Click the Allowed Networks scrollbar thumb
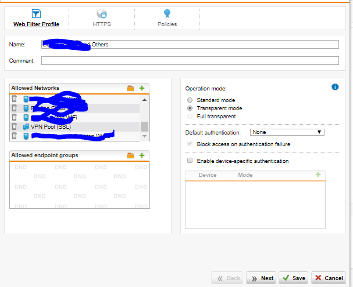Screen dimensions: 353x287 pyautogui.click(x=145, y=126)
